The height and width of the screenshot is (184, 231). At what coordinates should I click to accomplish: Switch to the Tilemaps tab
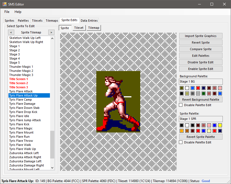click(52, 21)
